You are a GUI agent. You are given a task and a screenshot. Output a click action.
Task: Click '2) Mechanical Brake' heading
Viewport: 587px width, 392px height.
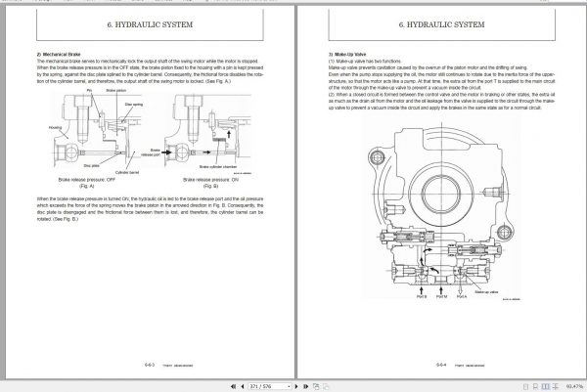click(59, 54)
